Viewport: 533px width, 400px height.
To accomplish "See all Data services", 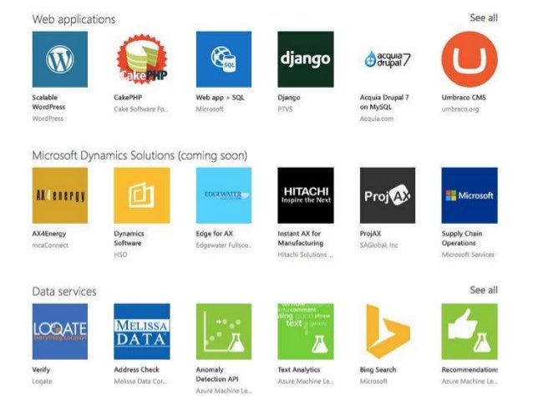I will pyautogui.click(x=484, y=290).
